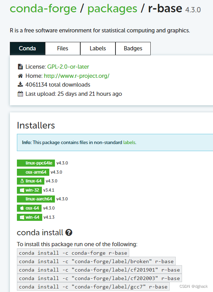Select the osx-64 Apple installer badge
This screenshot has width=213, height=292.
tap(29, 208)
